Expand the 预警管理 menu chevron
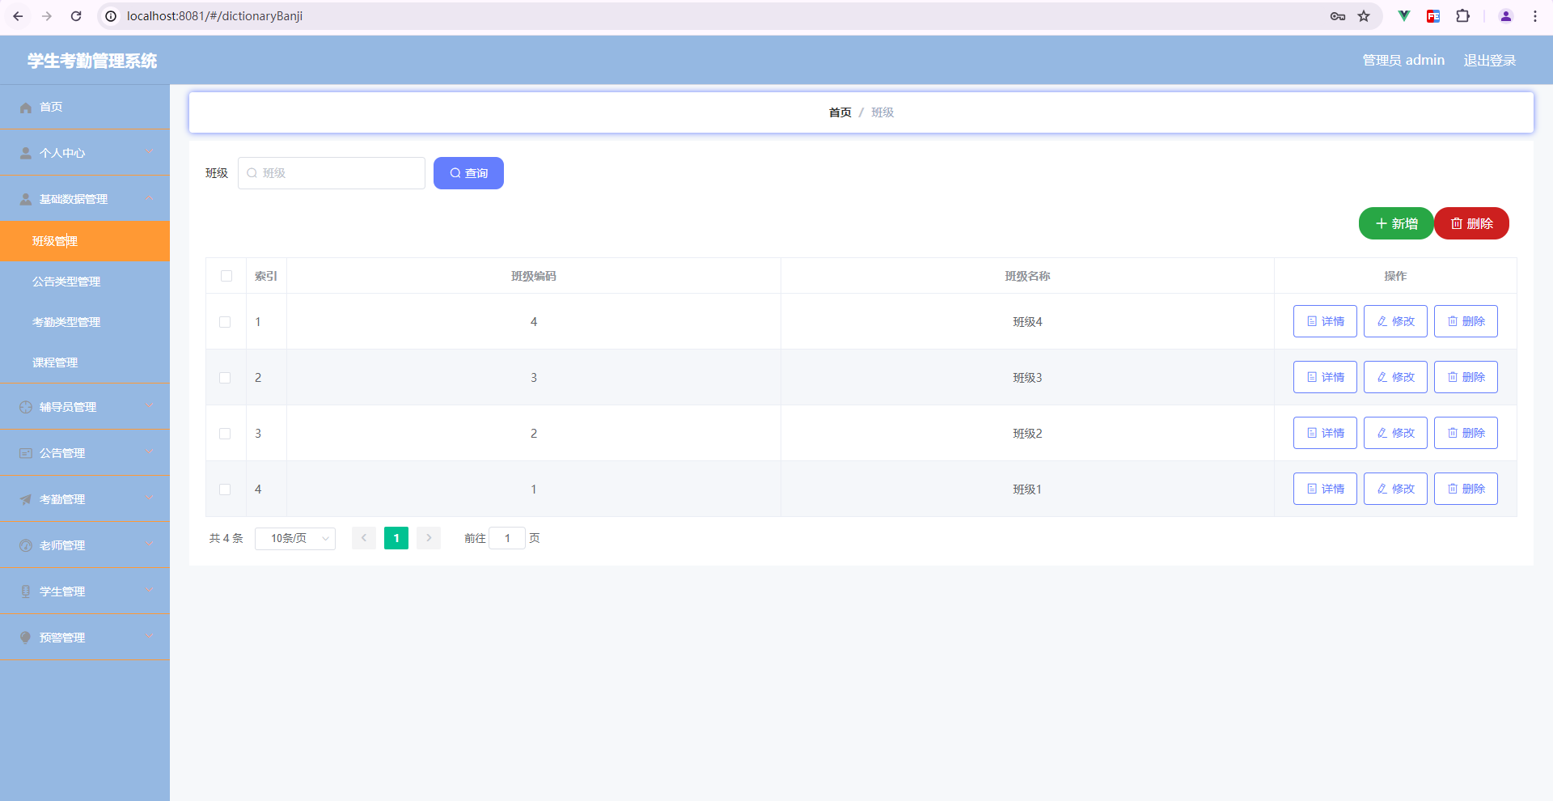Image resolution: width=1553 pixels, height=801 pixels. tap(150, 637)
